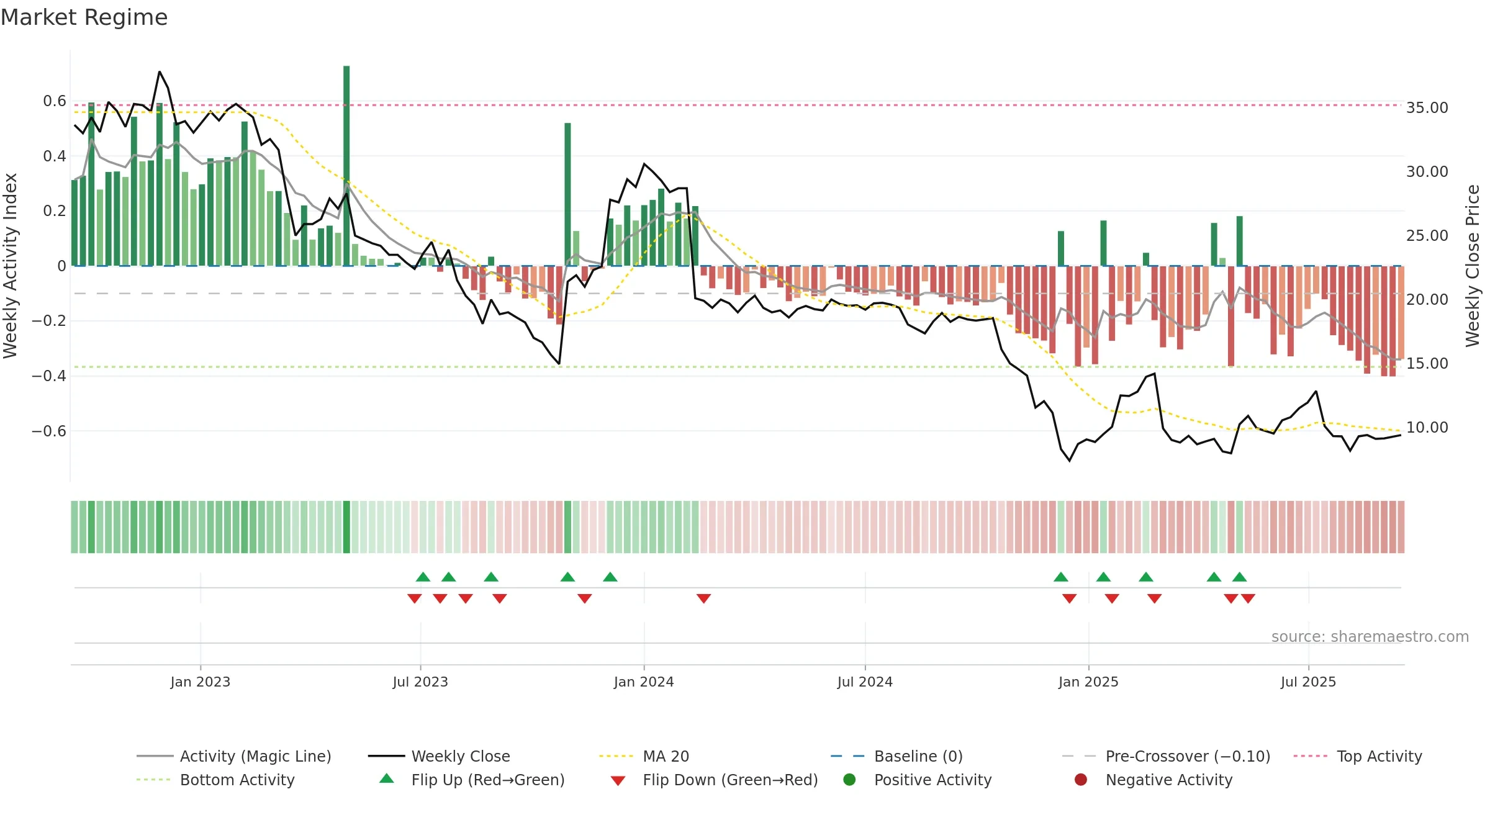Toggle the Bottom Activity legend entry

[x=215, y=780]
